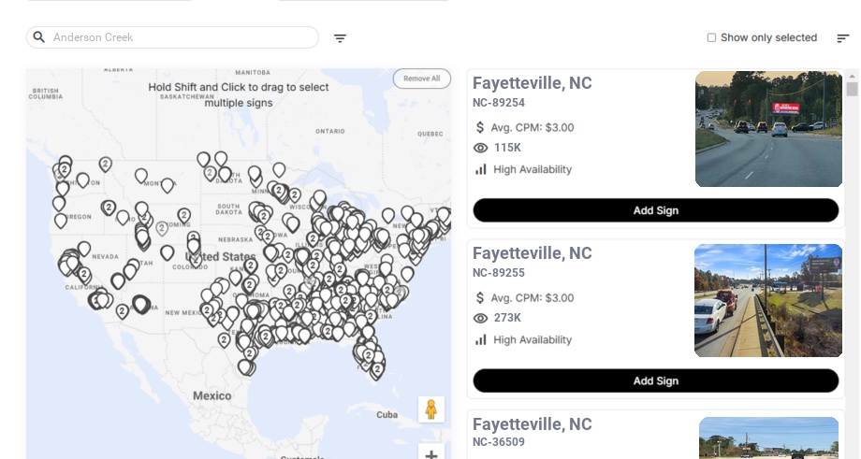Open the sort icon near Show only selected
The width and height of the screenshot is (861, 459).
pos(842,38)
